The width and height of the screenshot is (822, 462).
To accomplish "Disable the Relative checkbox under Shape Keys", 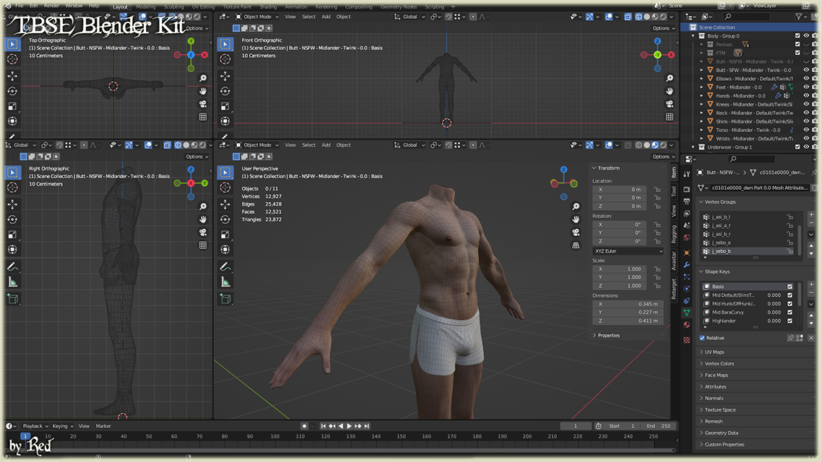I will [701, 338].
